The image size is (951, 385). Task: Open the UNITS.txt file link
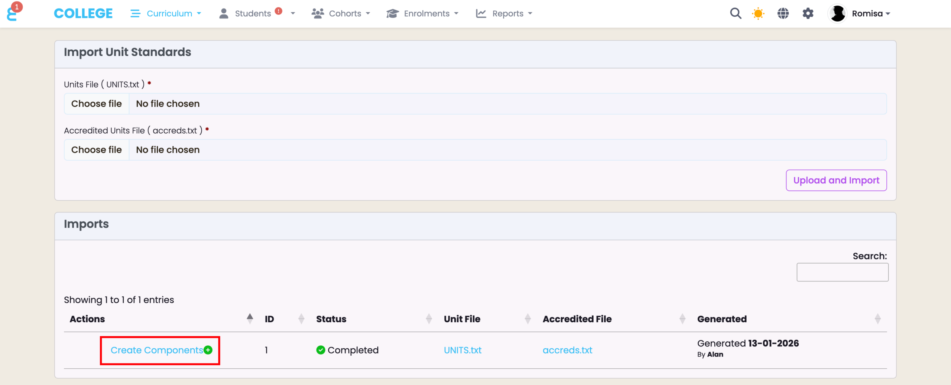pos(462,350)
